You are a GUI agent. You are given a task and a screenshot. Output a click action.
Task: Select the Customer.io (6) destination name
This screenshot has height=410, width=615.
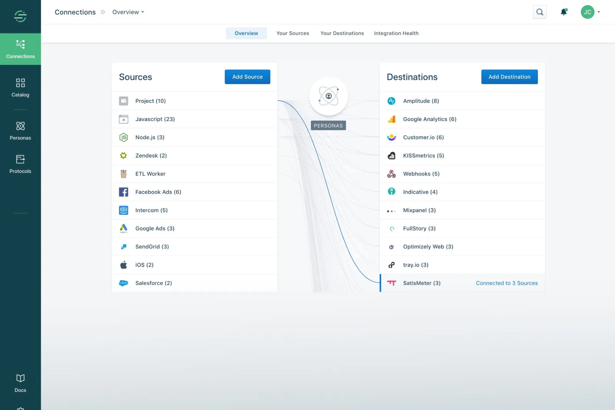point(423,137)
